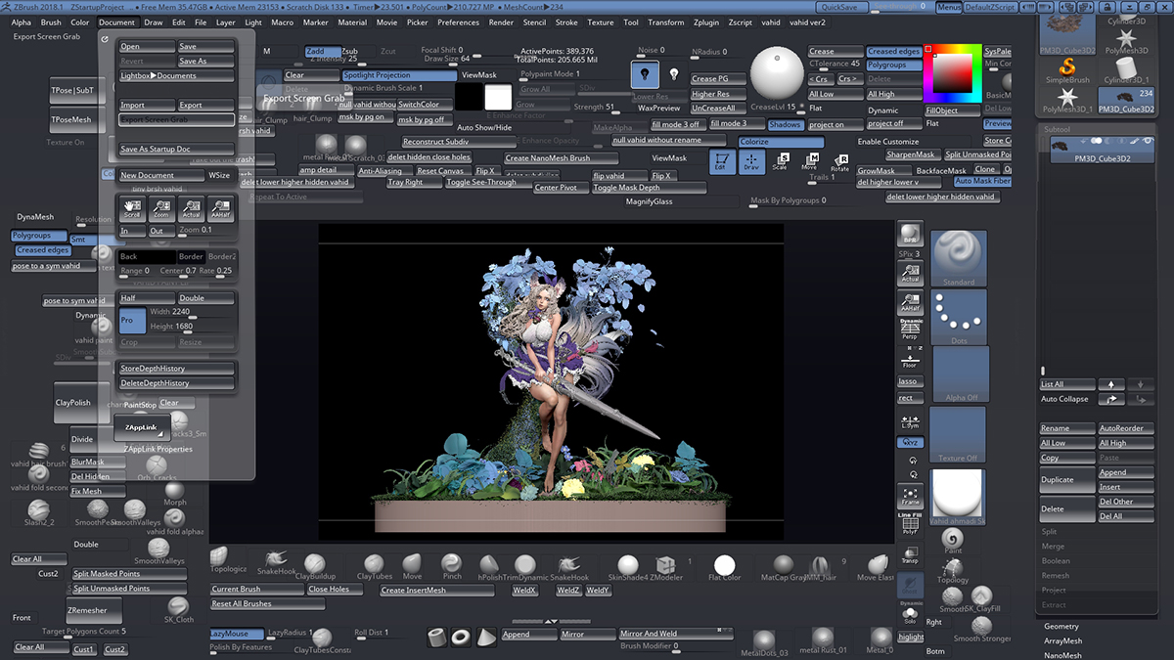Expand Lightbox Documents
The width and height of the screenshot is (1174, 660).
pyautogui.click(x=176, y=75)
